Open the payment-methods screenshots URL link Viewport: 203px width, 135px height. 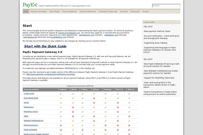[51, 74]
